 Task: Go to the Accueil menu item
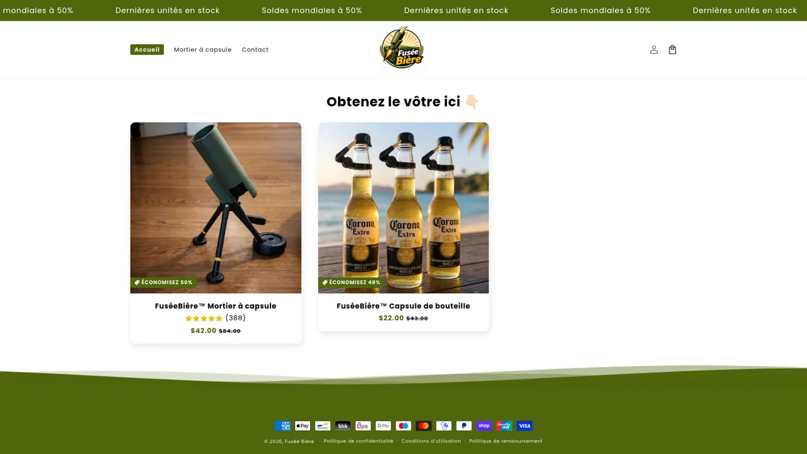[147, 50]
